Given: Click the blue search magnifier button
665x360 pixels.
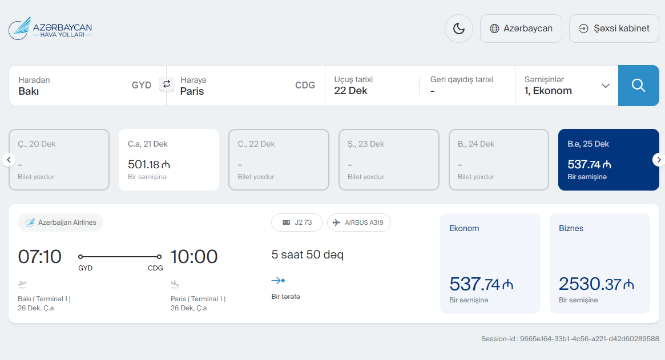Looking at the screenshot, I should pos(638,86).
